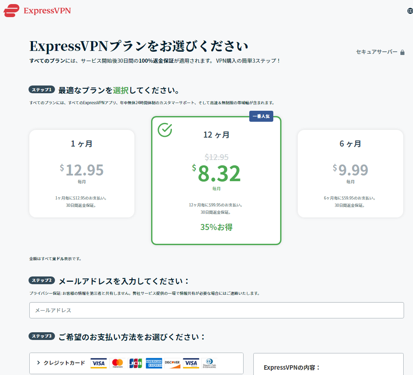The height and width of the screenshot is (375, 413).
Task: Open the globe language selector icon
Action: click(x=410, y=11)
